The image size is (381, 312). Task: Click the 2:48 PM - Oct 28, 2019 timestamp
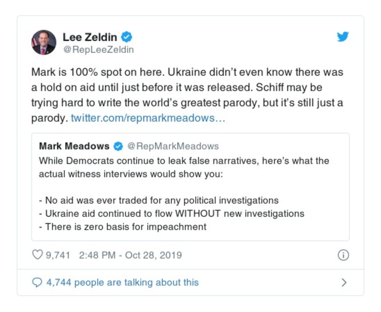pos(130,255)
